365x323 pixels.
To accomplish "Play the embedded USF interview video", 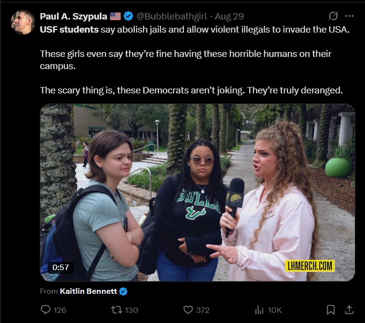I will click(197, 192).
